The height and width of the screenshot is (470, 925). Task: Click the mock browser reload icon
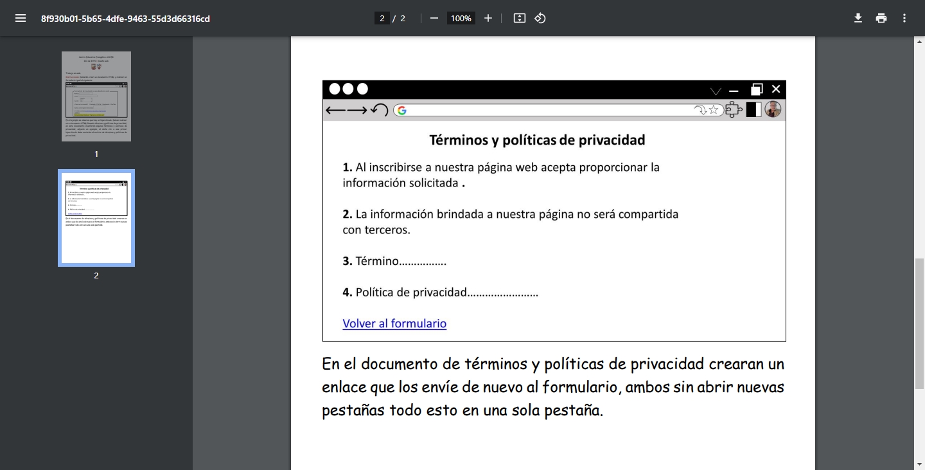[380, 110]
